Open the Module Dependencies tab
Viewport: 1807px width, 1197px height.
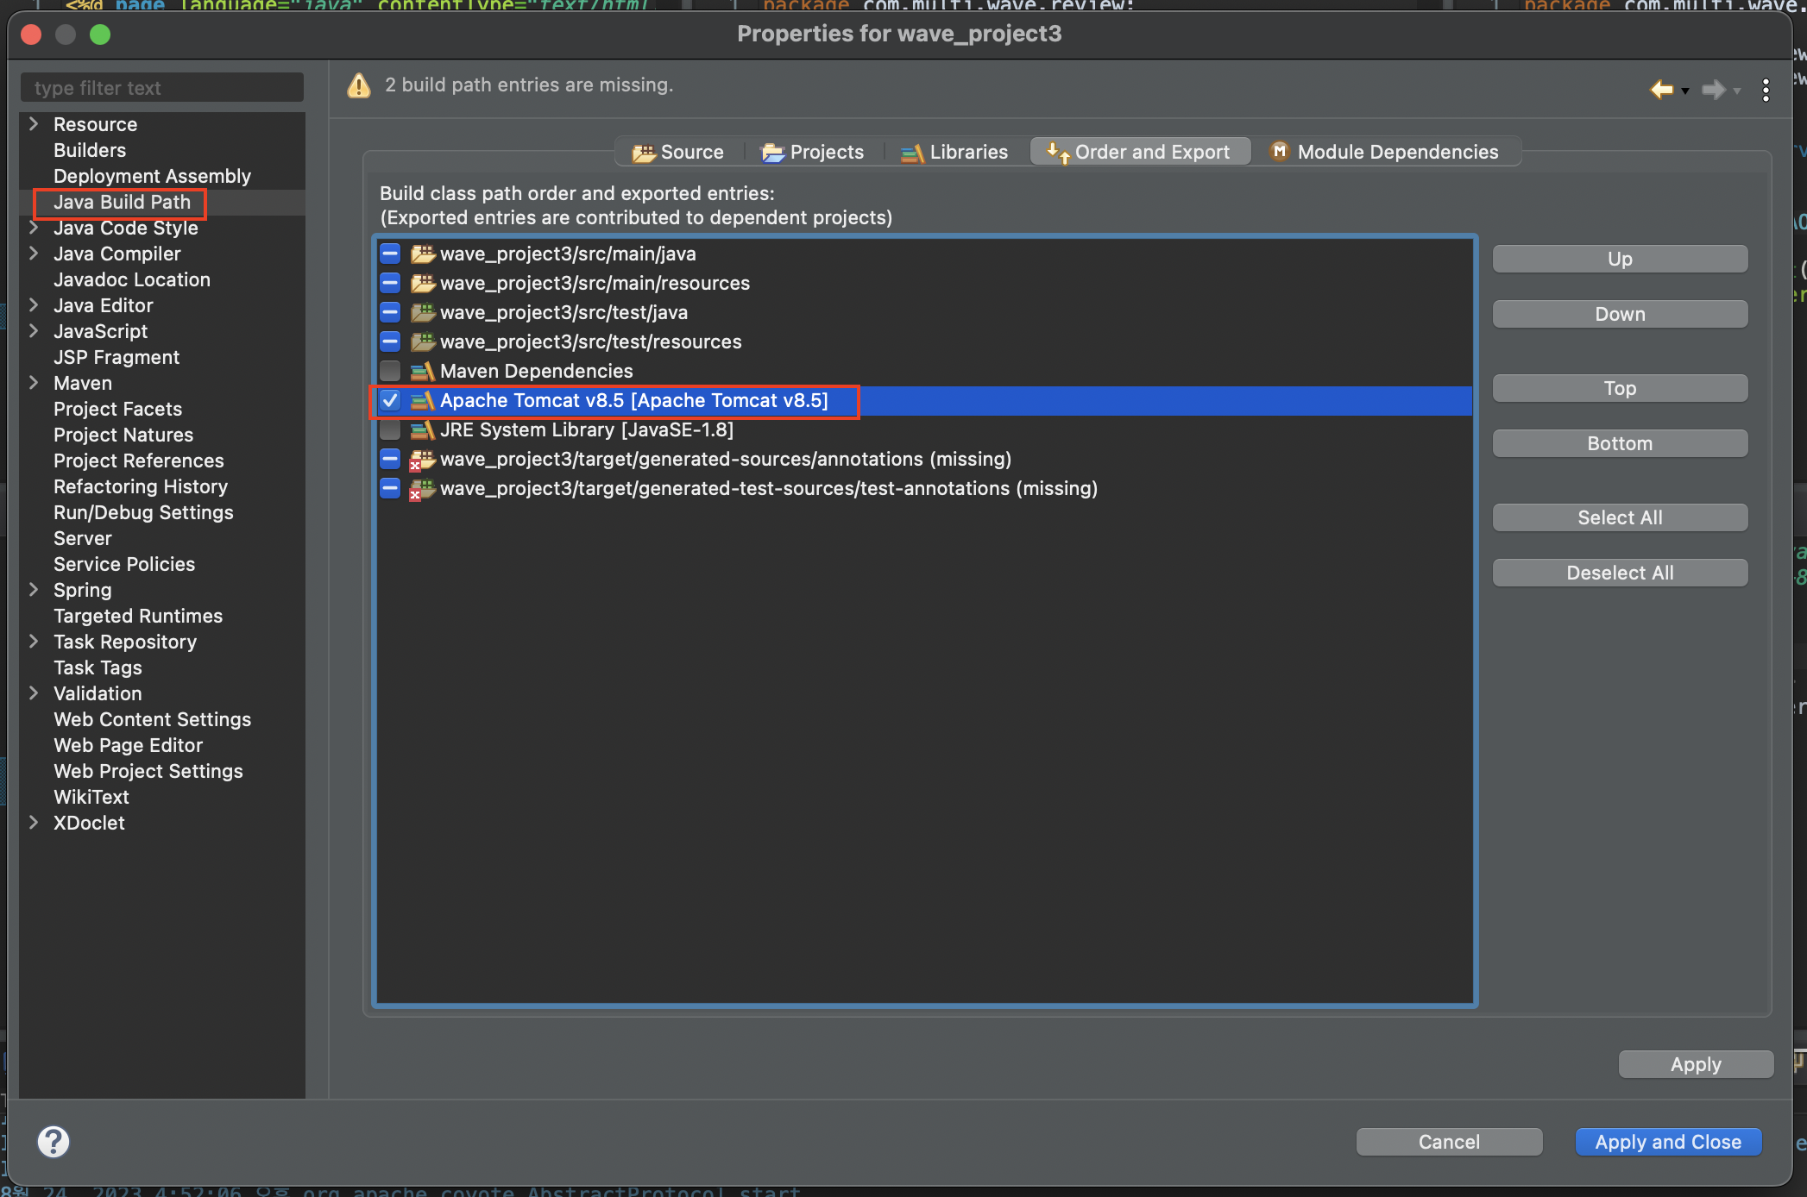(x=1384, y=153)
